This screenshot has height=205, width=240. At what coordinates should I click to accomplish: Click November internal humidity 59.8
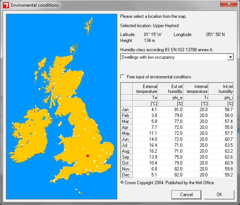[x=221, y=169]
